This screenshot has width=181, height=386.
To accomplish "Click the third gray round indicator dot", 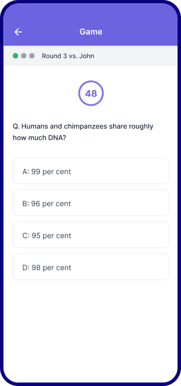I will [32, 56].
